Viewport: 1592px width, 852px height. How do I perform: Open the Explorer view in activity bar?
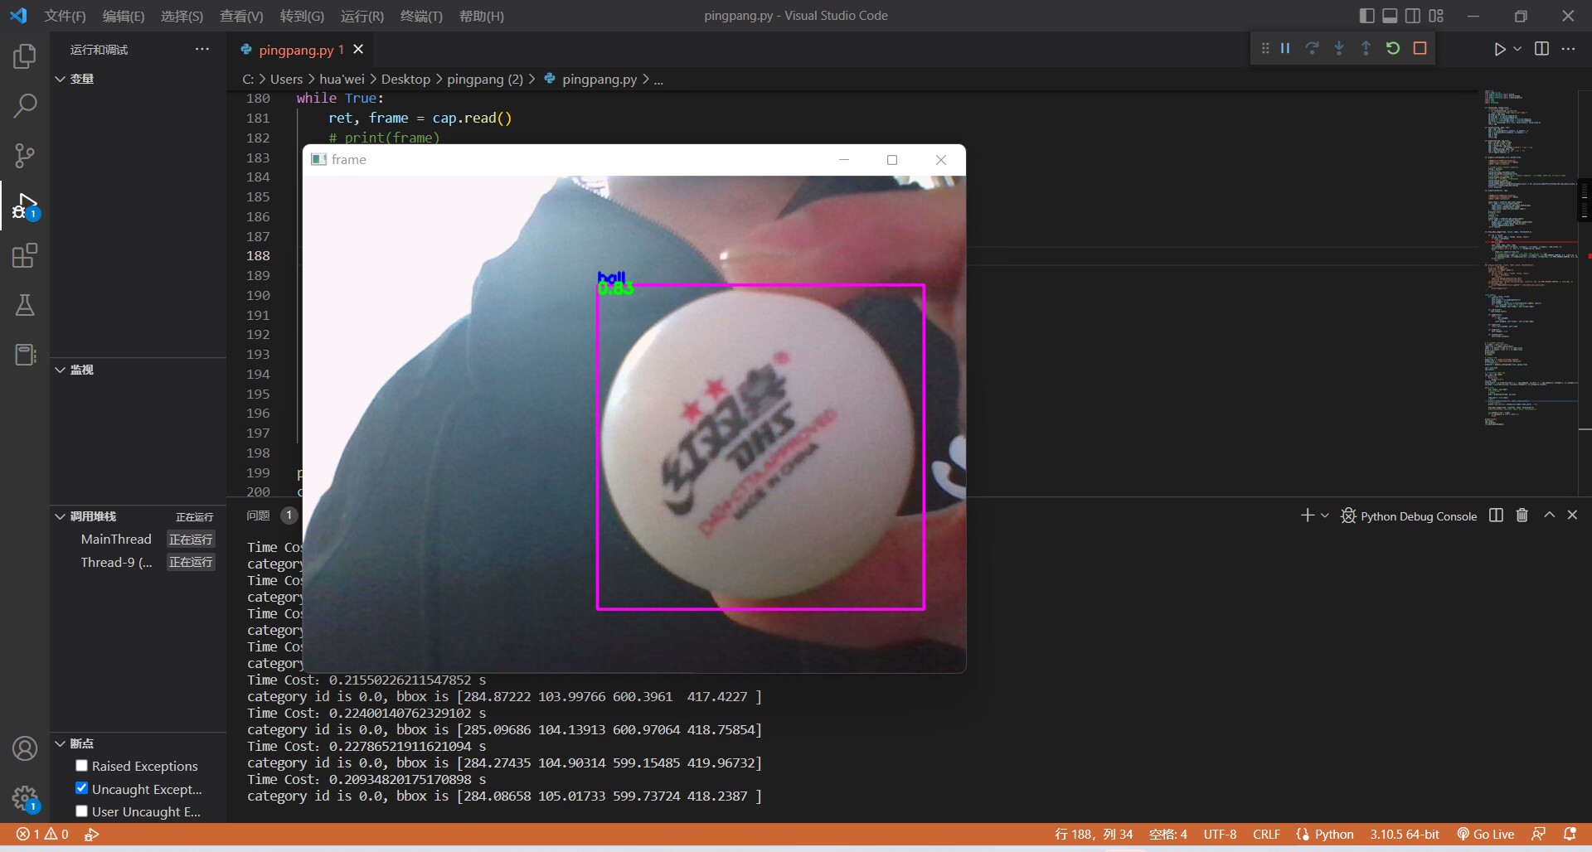coord(25,56)
